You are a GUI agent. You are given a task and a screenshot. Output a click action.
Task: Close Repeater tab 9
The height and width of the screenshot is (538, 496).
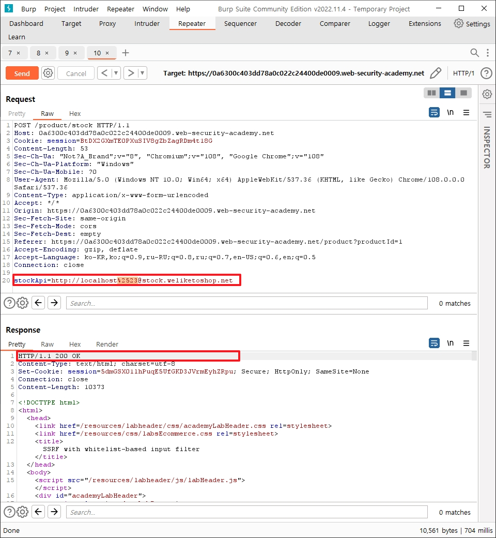click(75, 53)
